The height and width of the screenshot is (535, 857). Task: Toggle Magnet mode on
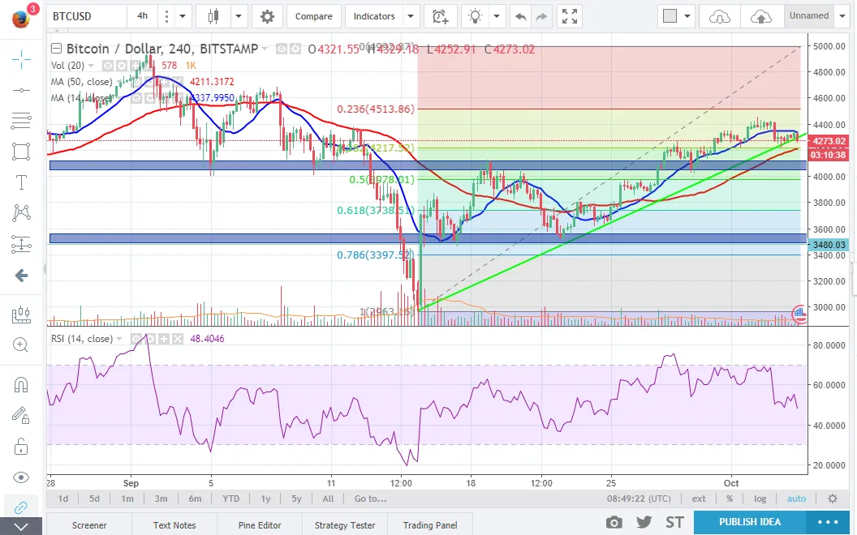[x=21, y=385]
